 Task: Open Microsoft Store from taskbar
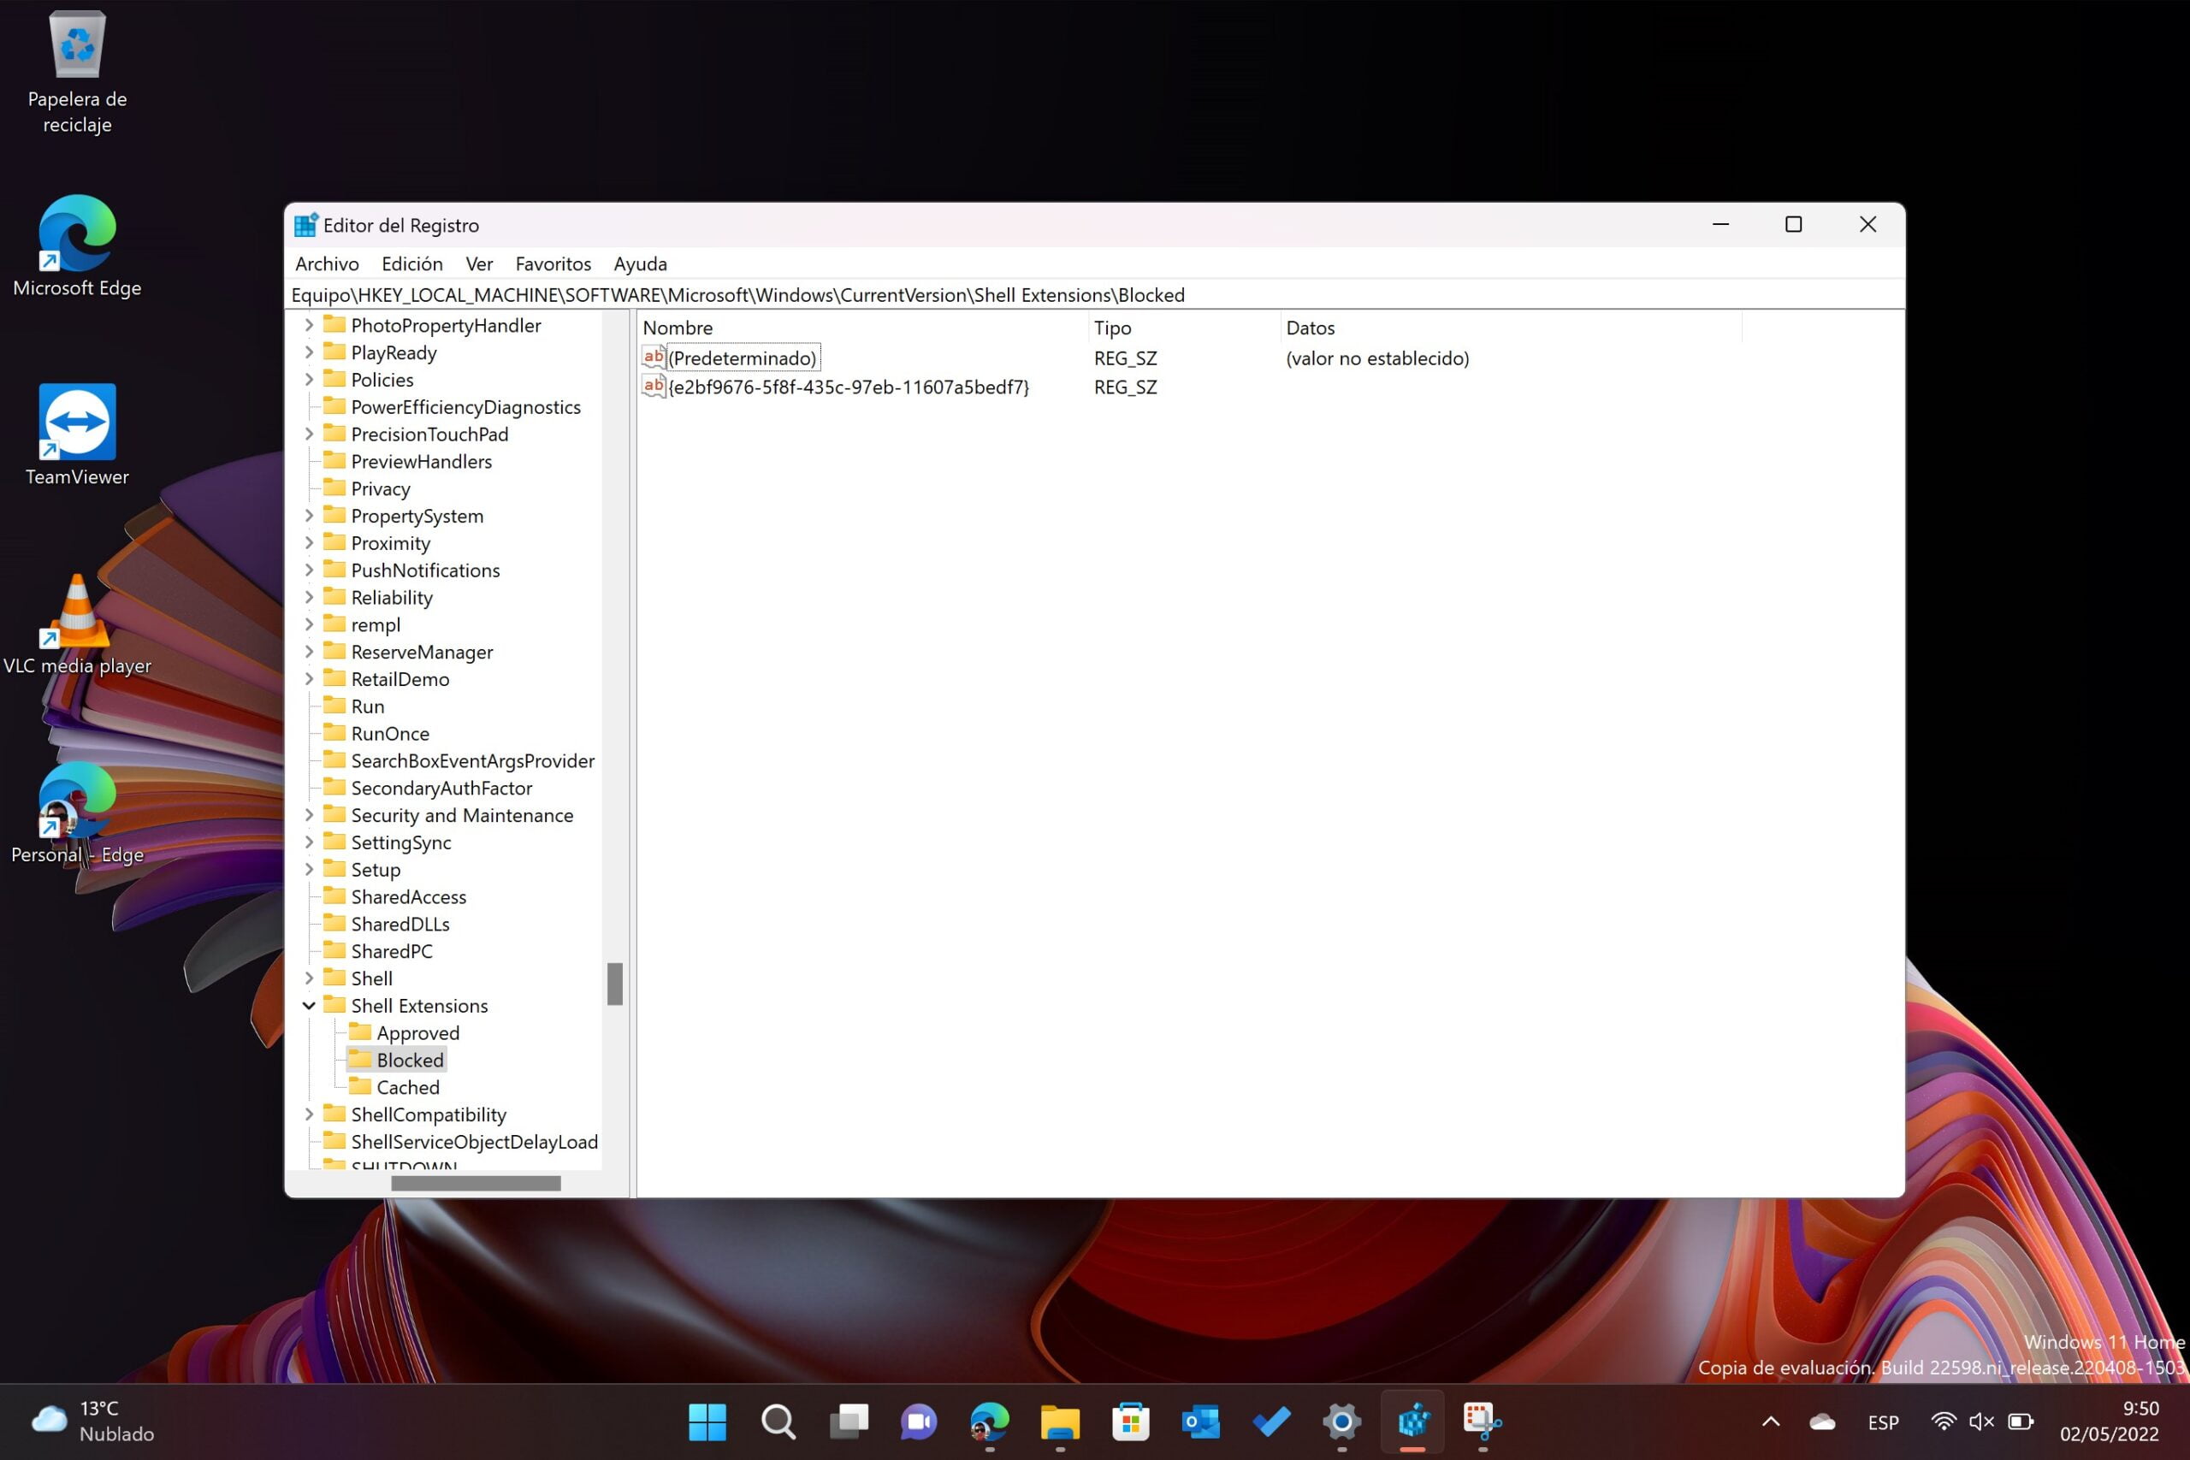1130,1422
